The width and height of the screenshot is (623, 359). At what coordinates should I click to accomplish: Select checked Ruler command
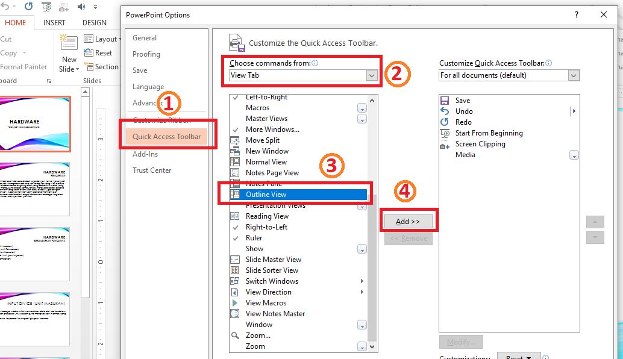(x=298, y=237)
